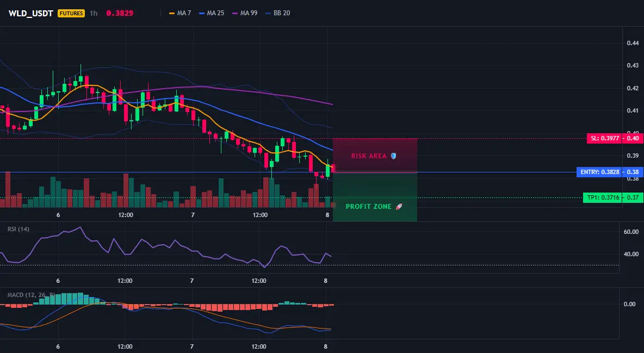Click the yellow FUTURES badge
The height and width of the screenshot is (353, 644).
71,13
